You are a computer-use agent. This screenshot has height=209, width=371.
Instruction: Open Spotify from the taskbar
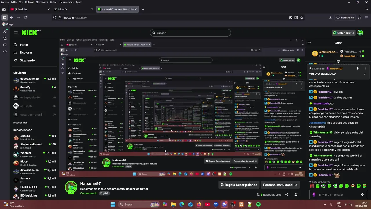(258, 204)
